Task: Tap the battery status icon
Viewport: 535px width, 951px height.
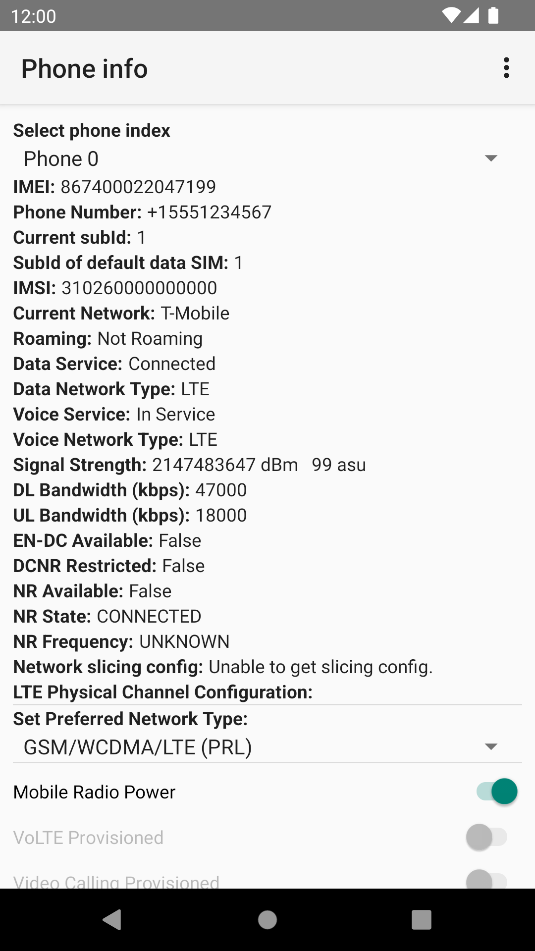Action: [493, 15]
